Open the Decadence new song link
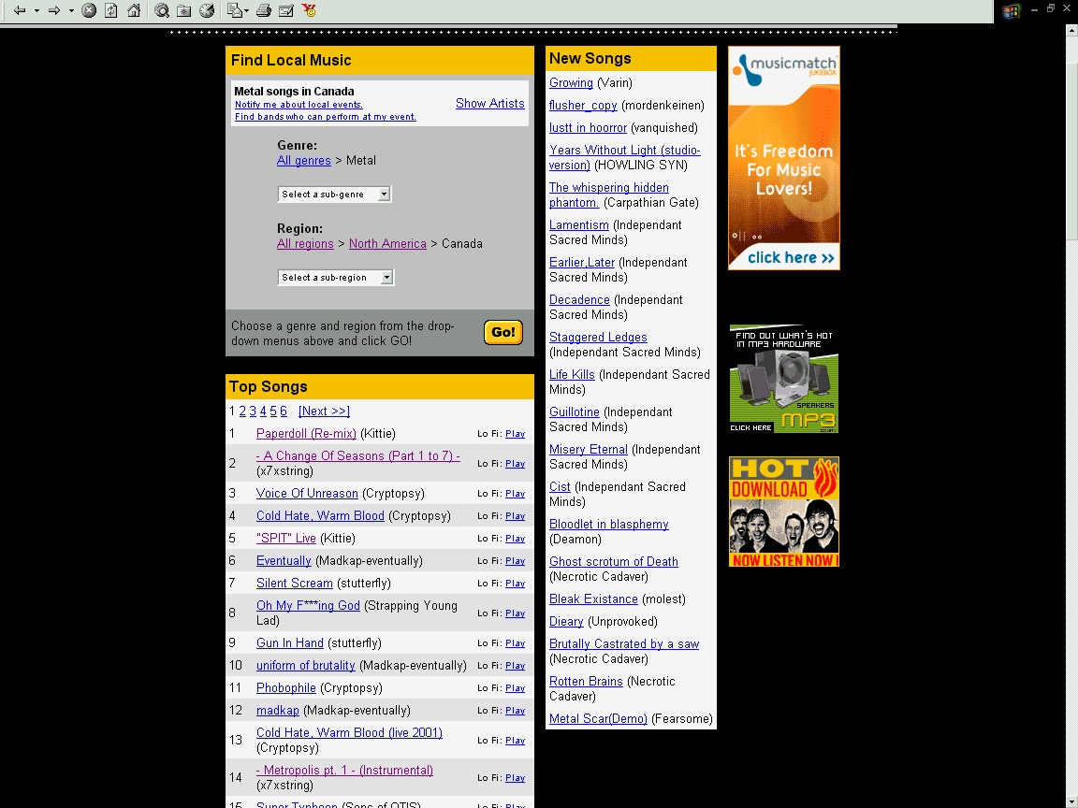The width and height of the screenshot is (1078, 808). [579, 299]
